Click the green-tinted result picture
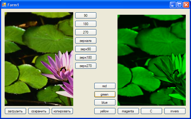The image size is (191, 119). (152, 60)
